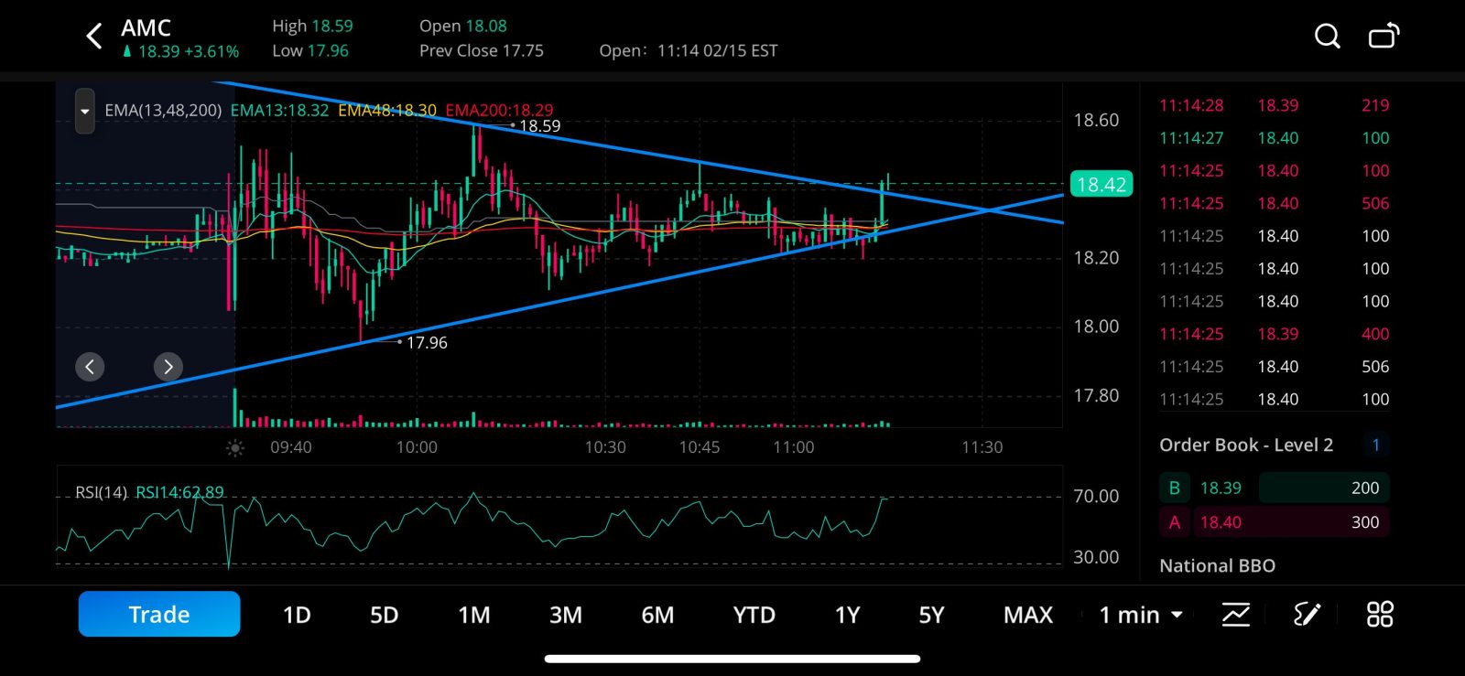Click the National BBO heading
The width and height of the screenshot is (1465, 676).
[1217, 566]
